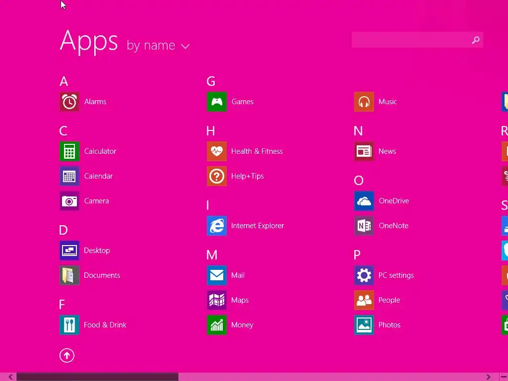The width and height of the screenshot is (508, 381).
Task: Select the letter G group header
Action: (211, 81)
